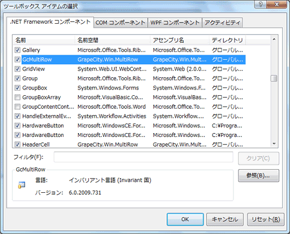Uncheck the GcMultiRow checkbox
The width and height of the screenshot is (290, 234).
(17, 60)
